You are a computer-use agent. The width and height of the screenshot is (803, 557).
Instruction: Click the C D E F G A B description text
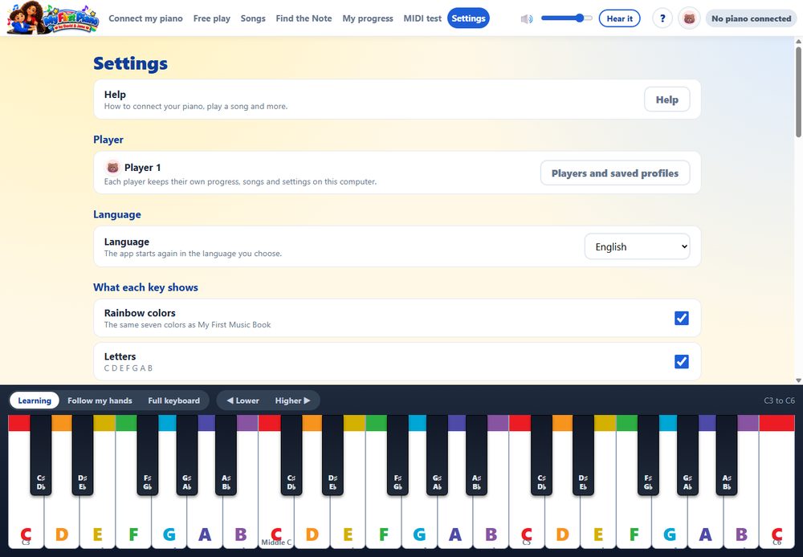point(128,368)
